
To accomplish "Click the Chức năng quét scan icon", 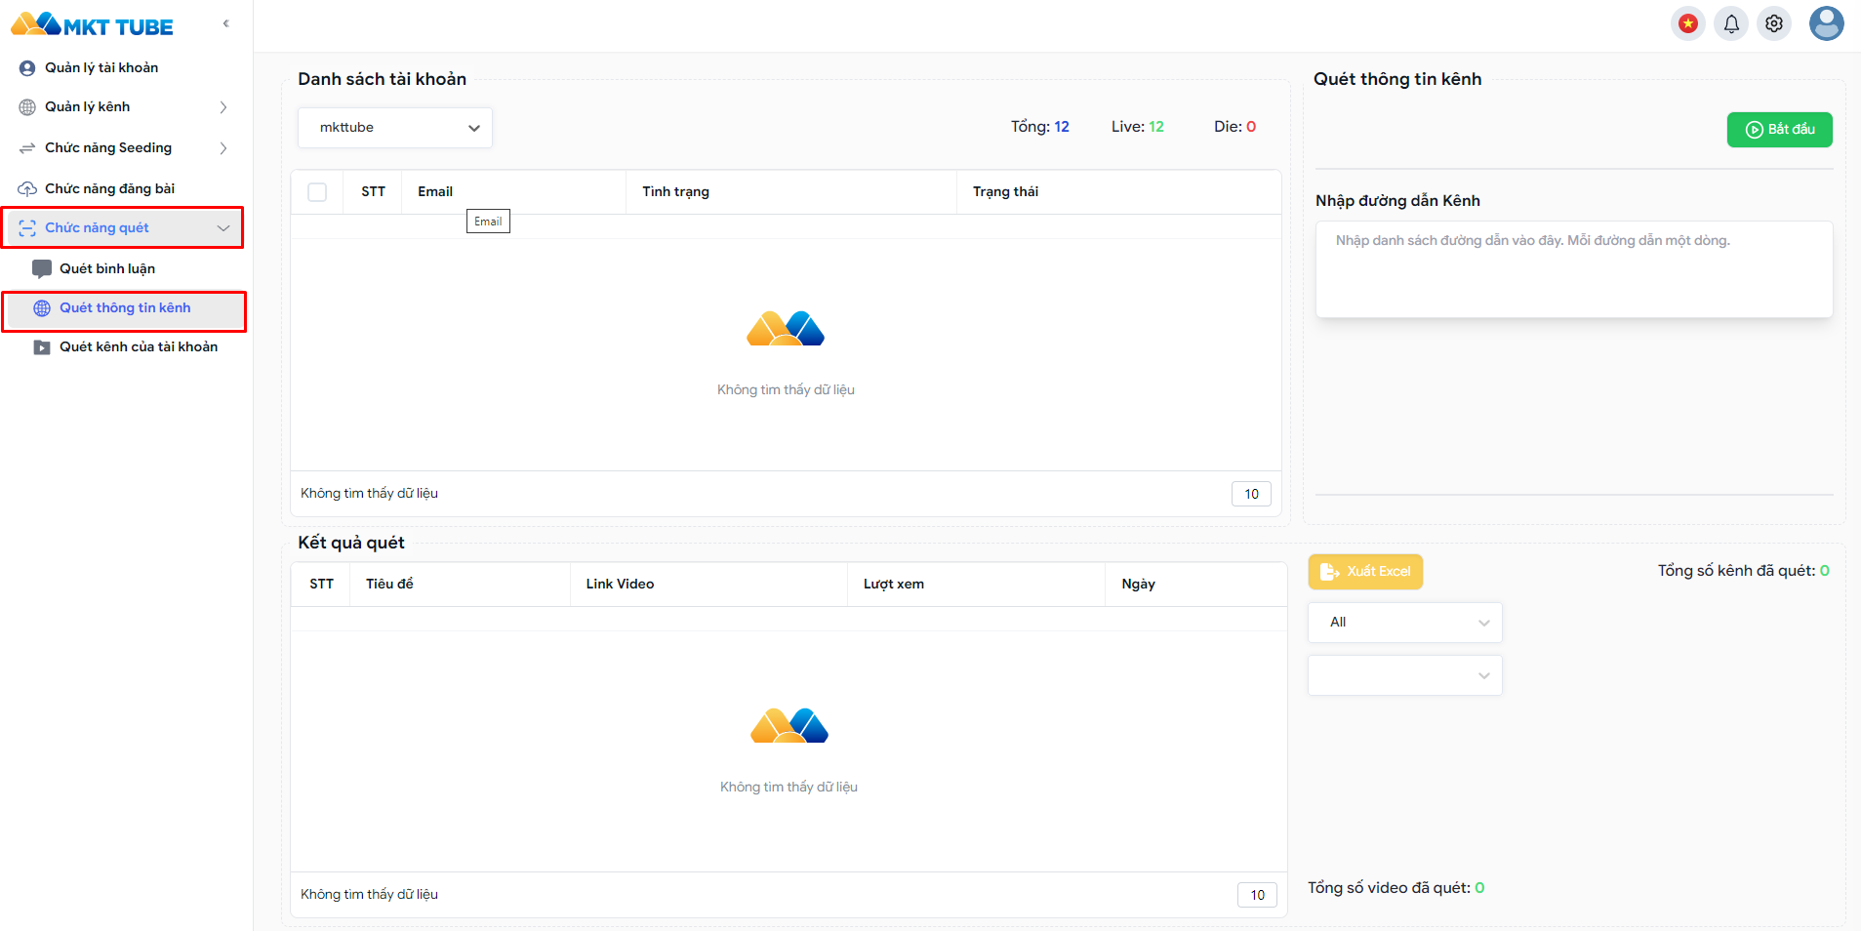I will [x=27, y=228].
